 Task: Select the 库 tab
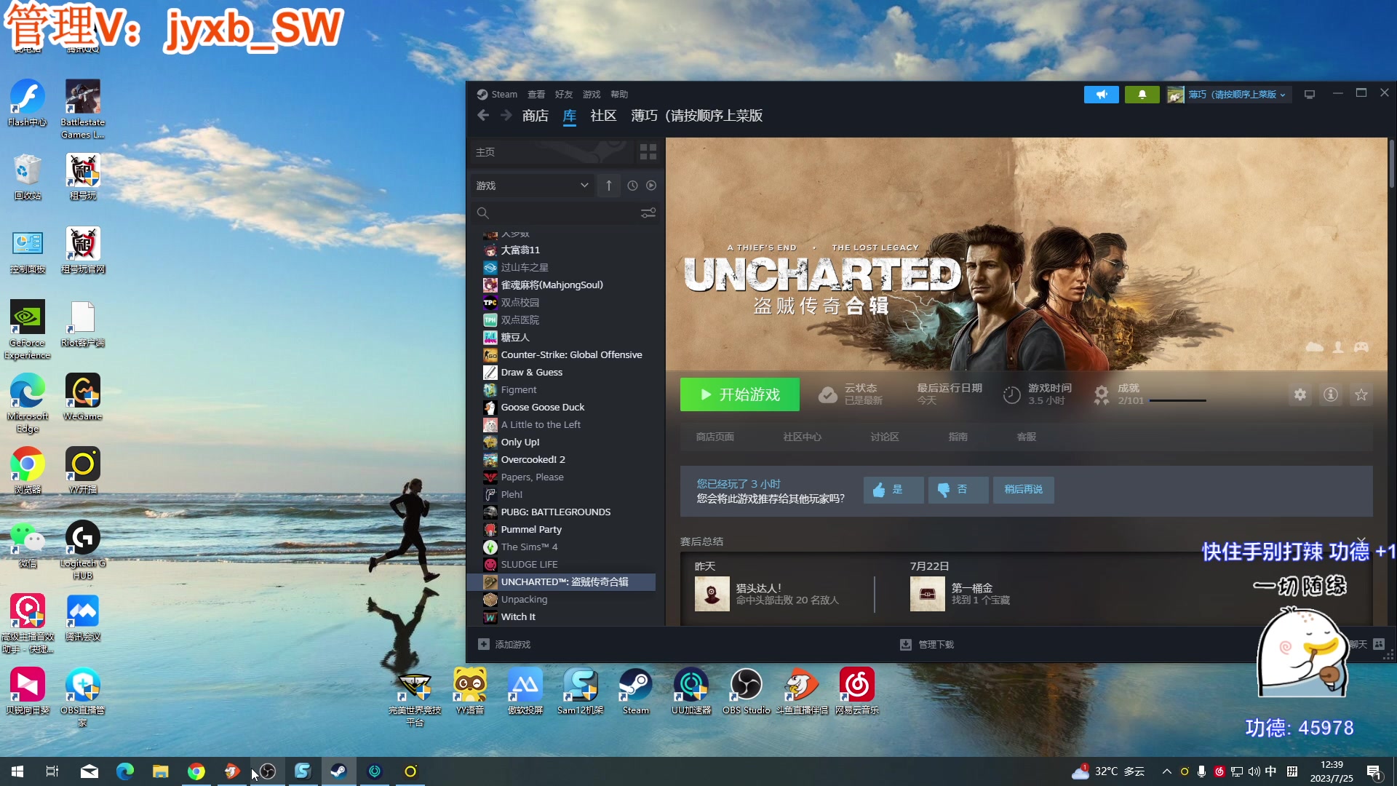(570, 116)
